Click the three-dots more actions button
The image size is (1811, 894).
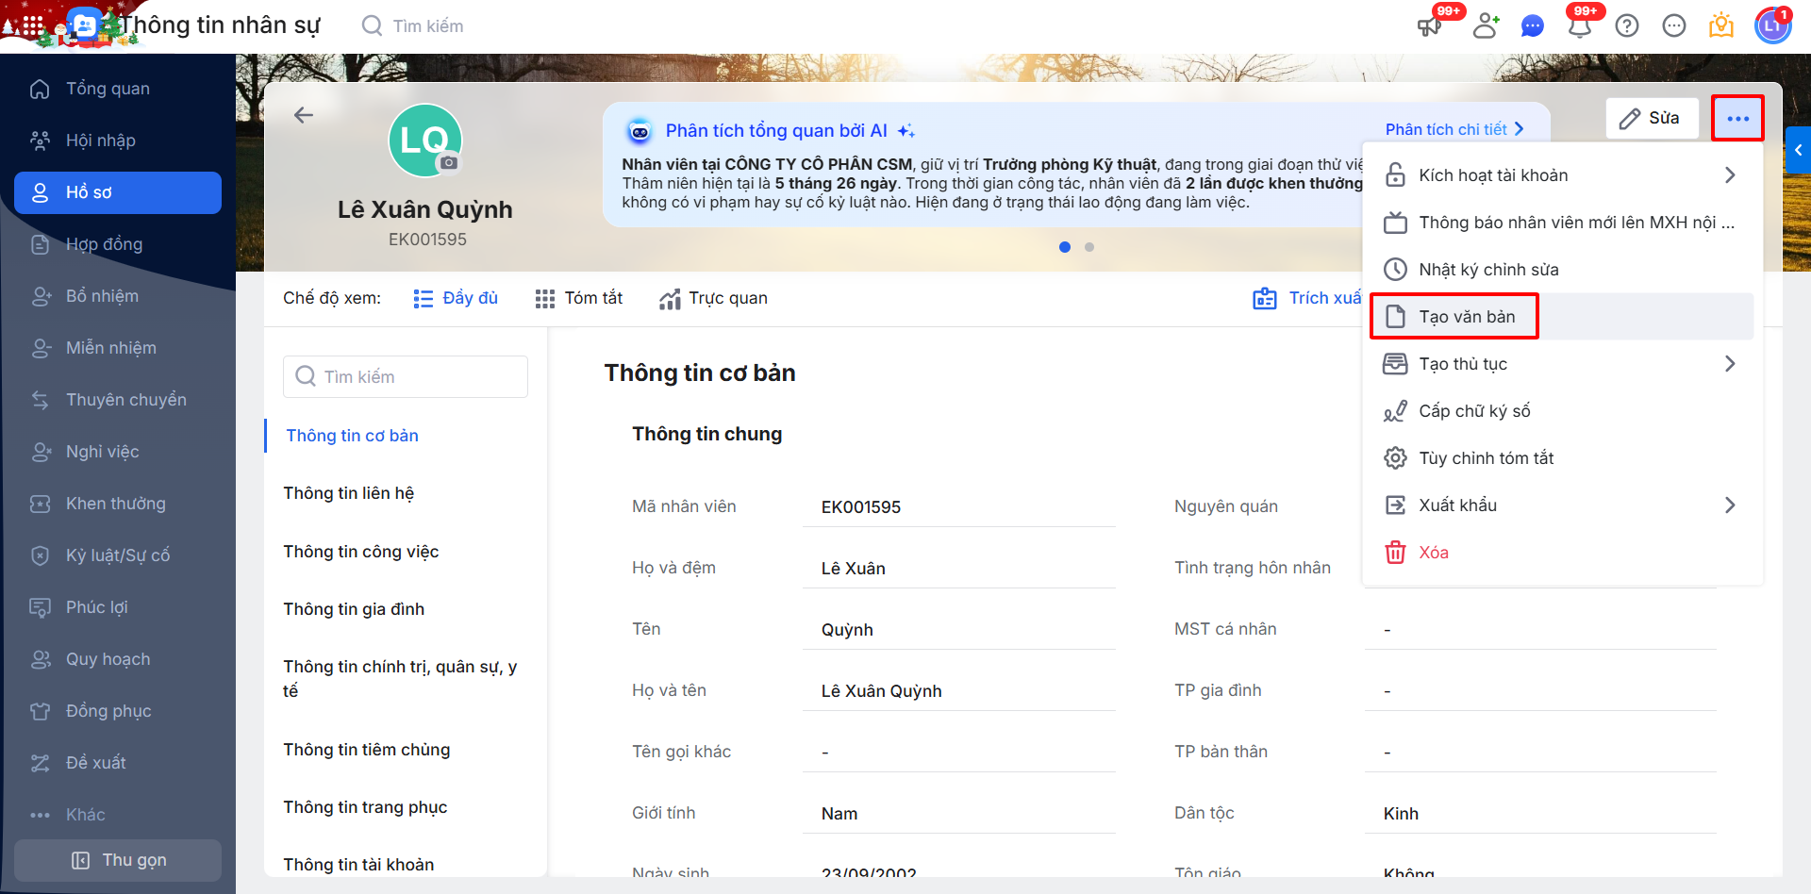point(1737,118)
